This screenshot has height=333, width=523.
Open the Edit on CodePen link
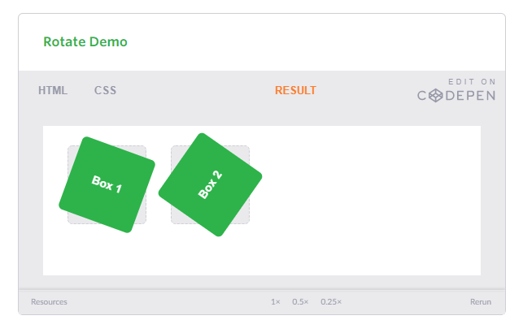[456, 90]
